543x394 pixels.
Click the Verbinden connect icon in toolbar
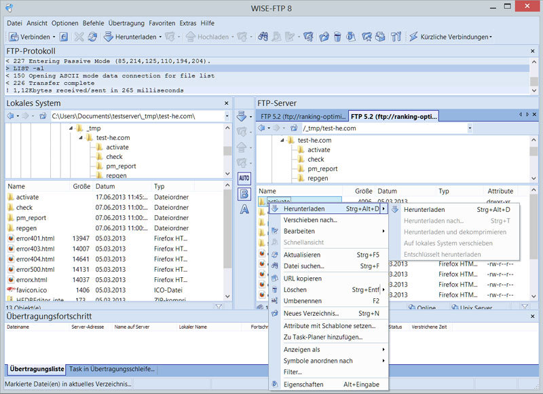(x=14, y=37)
